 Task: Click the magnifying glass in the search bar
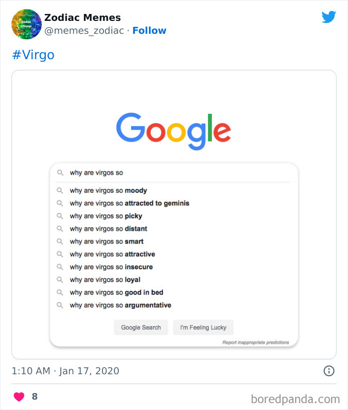(x=60, y=172)
